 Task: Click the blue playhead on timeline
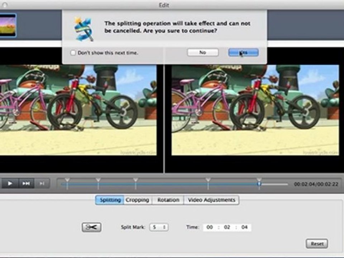pyautogui.click(x=259, y=184)
